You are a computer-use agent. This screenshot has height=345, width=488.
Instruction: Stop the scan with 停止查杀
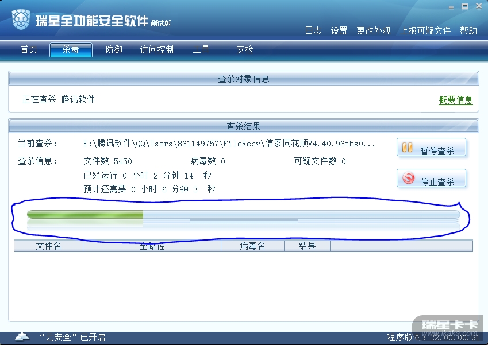tap(431, 178)
